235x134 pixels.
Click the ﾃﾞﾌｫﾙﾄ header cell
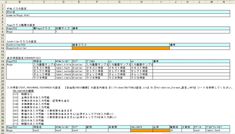[97, 61]
